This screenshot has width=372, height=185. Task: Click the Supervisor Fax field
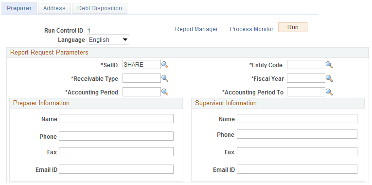[x=297, y=151]
